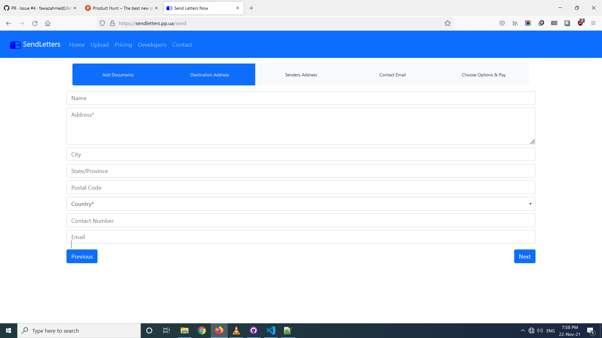
Task: Open site security padlock info
Action: pyautogui.click(x=112, y=23)
